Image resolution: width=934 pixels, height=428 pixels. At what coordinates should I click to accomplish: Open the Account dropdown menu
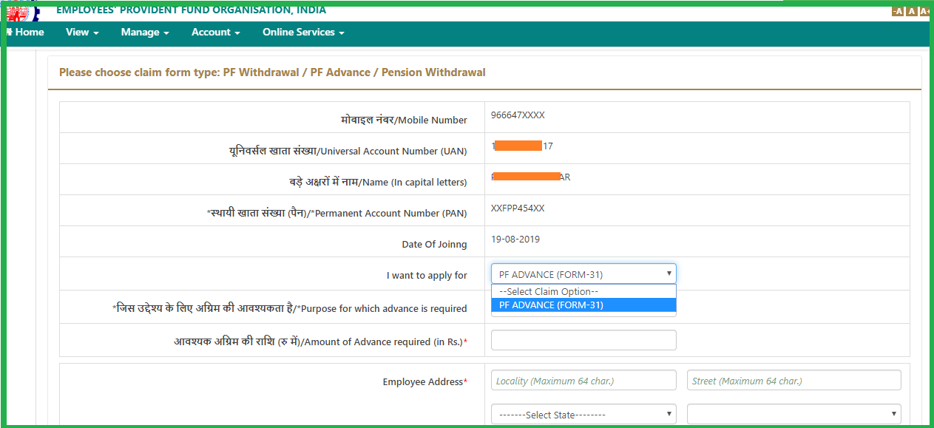click(x=215, y=33)
